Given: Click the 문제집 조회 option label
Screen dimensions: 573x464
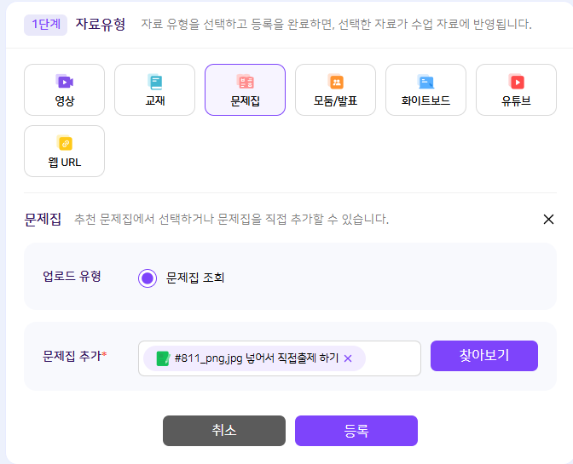Looking at the screenshot, I should tap(194, 278).
